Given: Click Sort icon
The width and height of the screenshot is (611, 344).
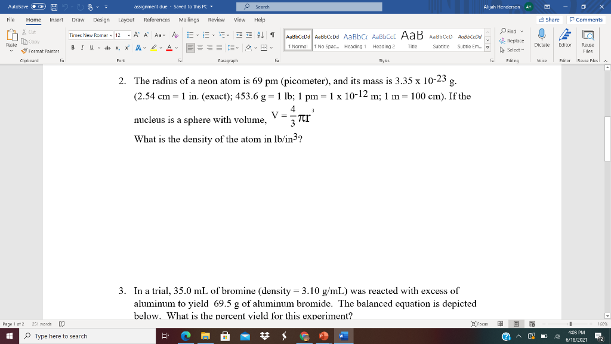Looking at the screenshot, I should [260, 35].
